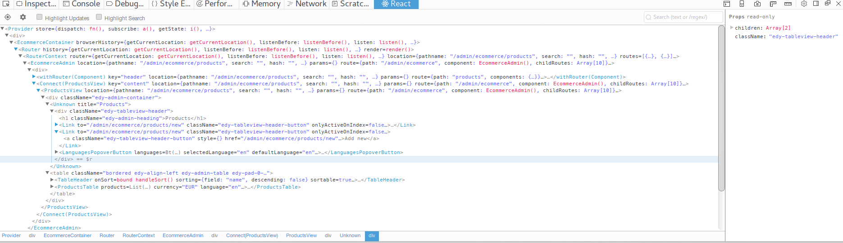This screenshot has width=843, height=243.
Task: Enable Highlight Updates checkbox
Action: (x=40, y=17)
